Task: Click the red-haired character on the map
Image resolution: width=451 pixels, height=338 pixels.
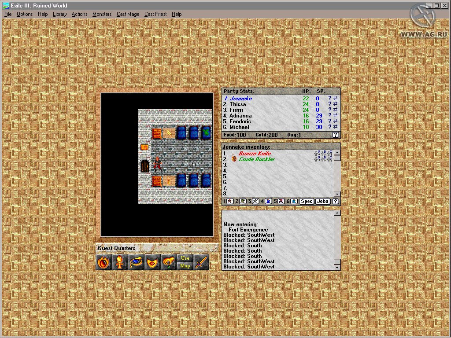Action: click(x=157, y=165)
